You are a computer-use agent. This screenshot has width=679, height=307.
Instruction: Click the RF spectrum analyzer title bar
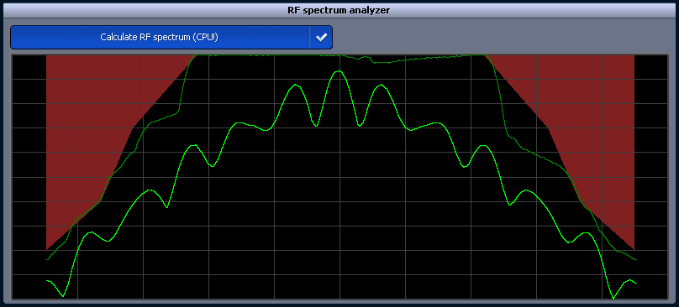pos(339,10)
